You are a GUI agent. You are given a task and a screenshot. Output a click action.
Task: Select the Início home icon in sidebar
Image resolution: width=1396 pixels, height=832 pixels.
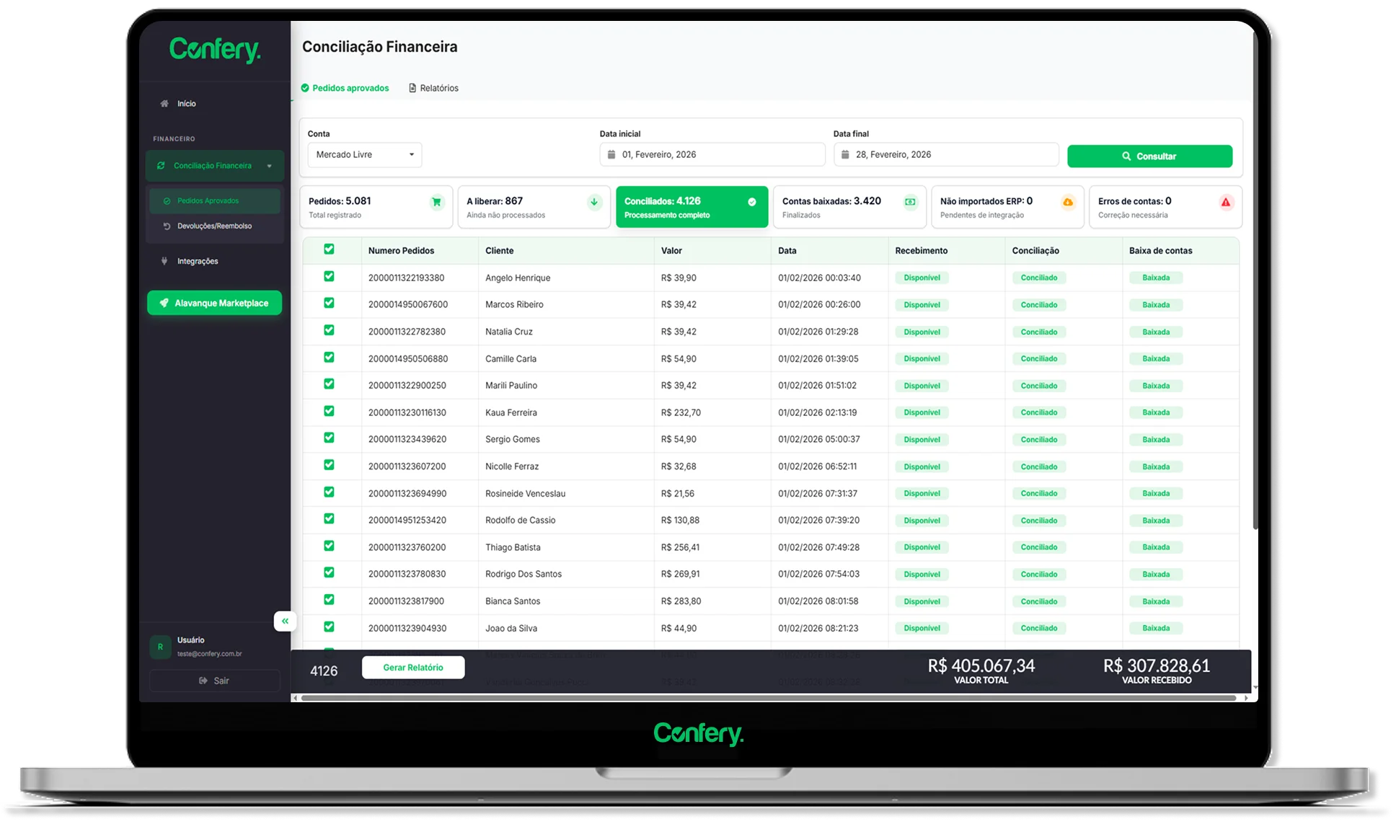163,103
